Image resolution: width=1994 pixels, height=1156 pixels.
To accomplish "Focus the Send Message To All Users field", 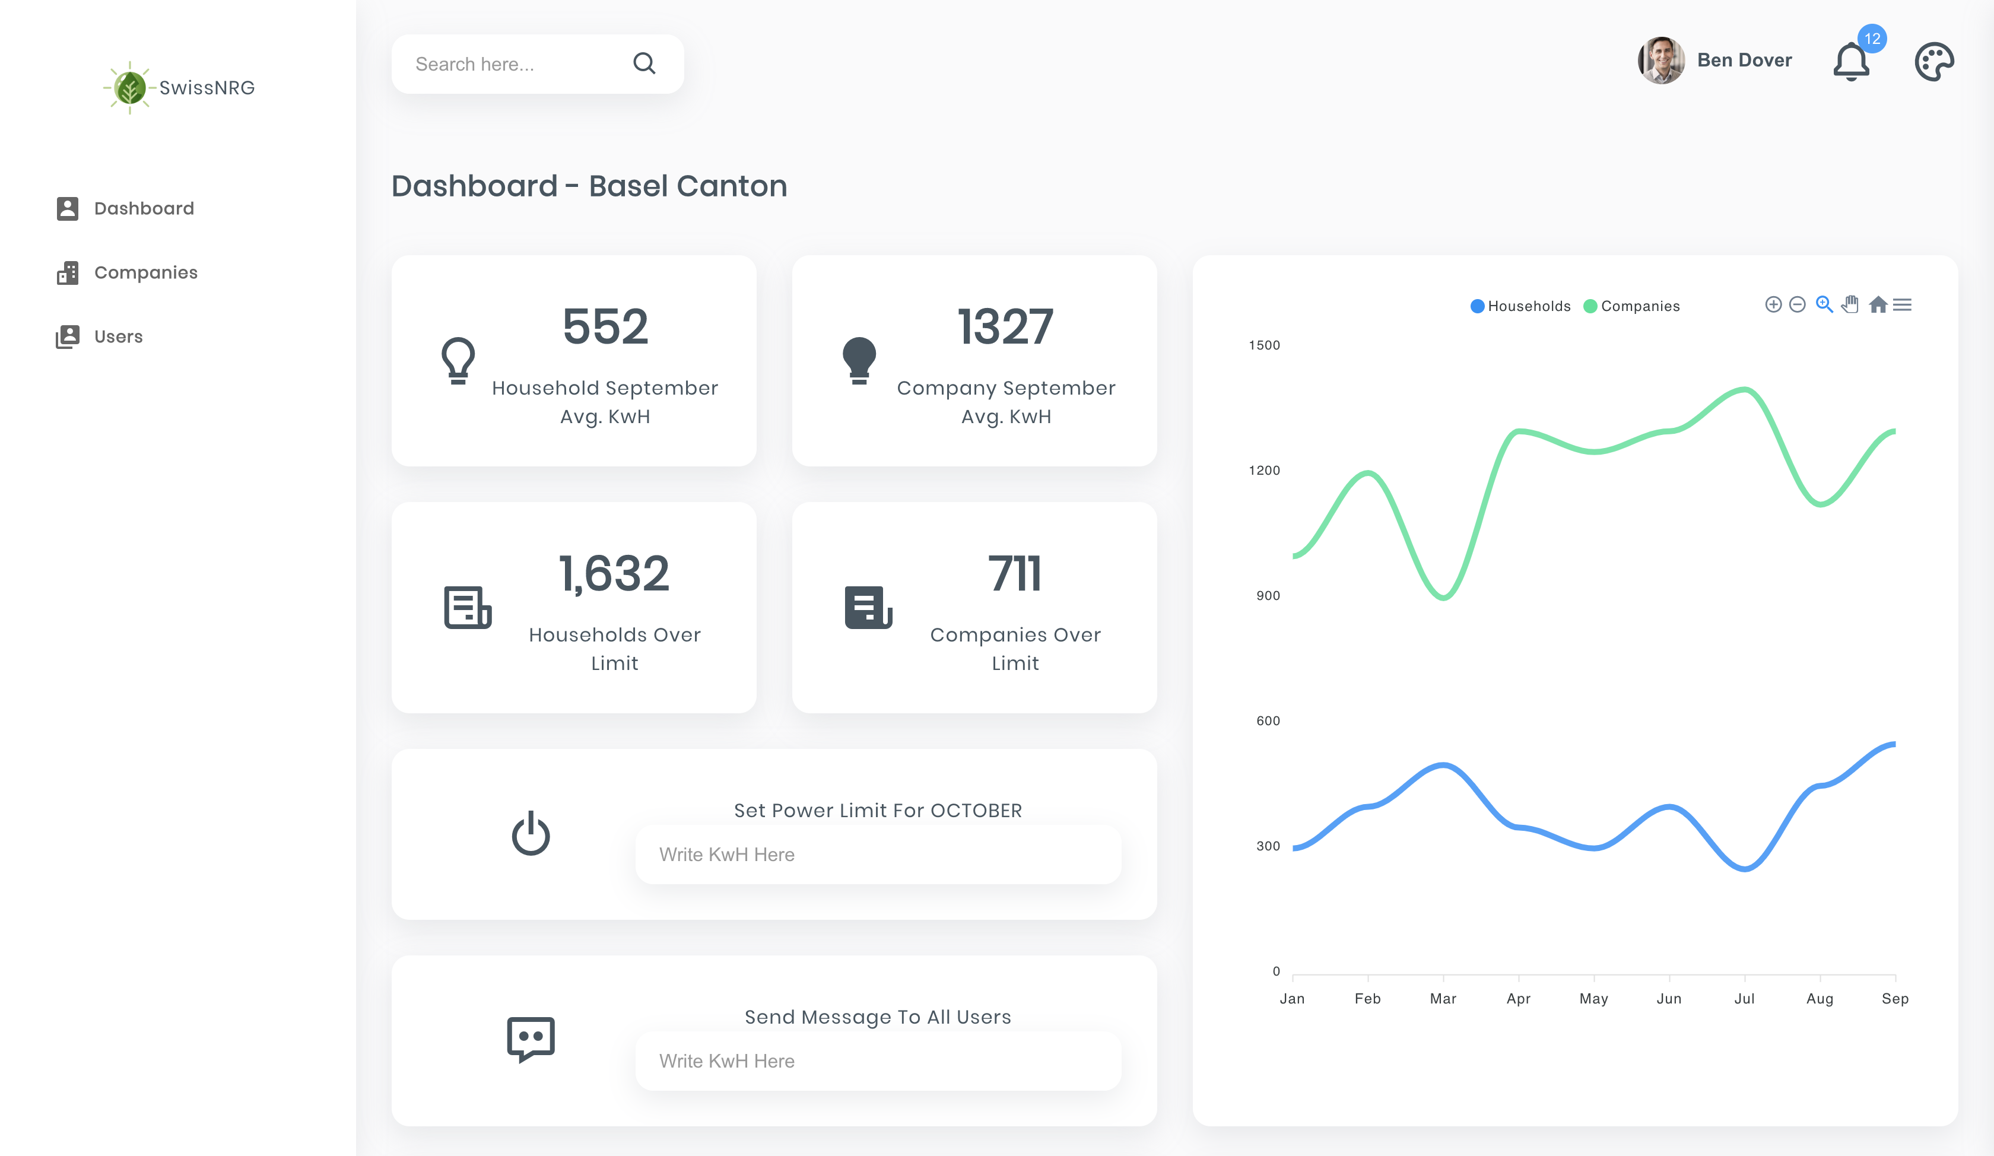I will pos(878,1061).
